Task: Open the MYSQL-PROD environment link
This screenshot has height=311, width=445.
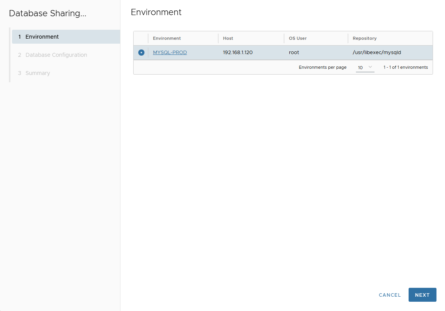Action: pos(170,52)
